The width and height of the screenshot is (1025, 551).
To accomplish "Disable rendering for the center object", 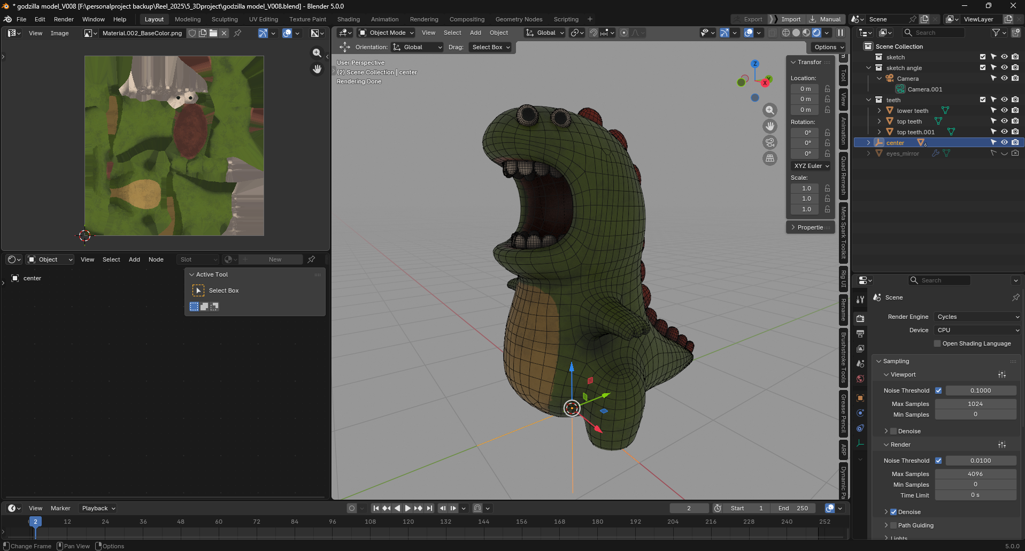I will pyautogui.click(x=1015, y=143).
